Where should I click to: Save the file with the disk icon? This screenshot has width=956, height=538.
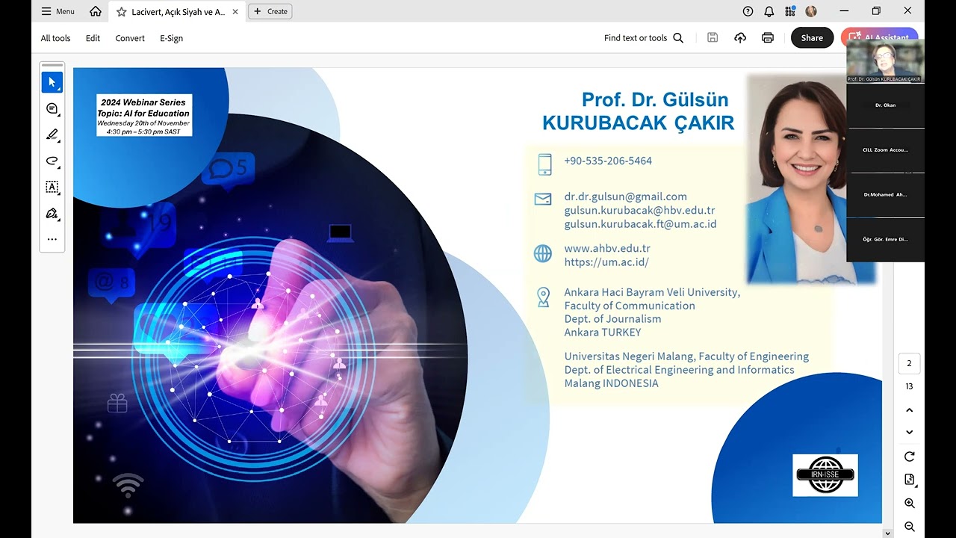[x=713, y=37]
